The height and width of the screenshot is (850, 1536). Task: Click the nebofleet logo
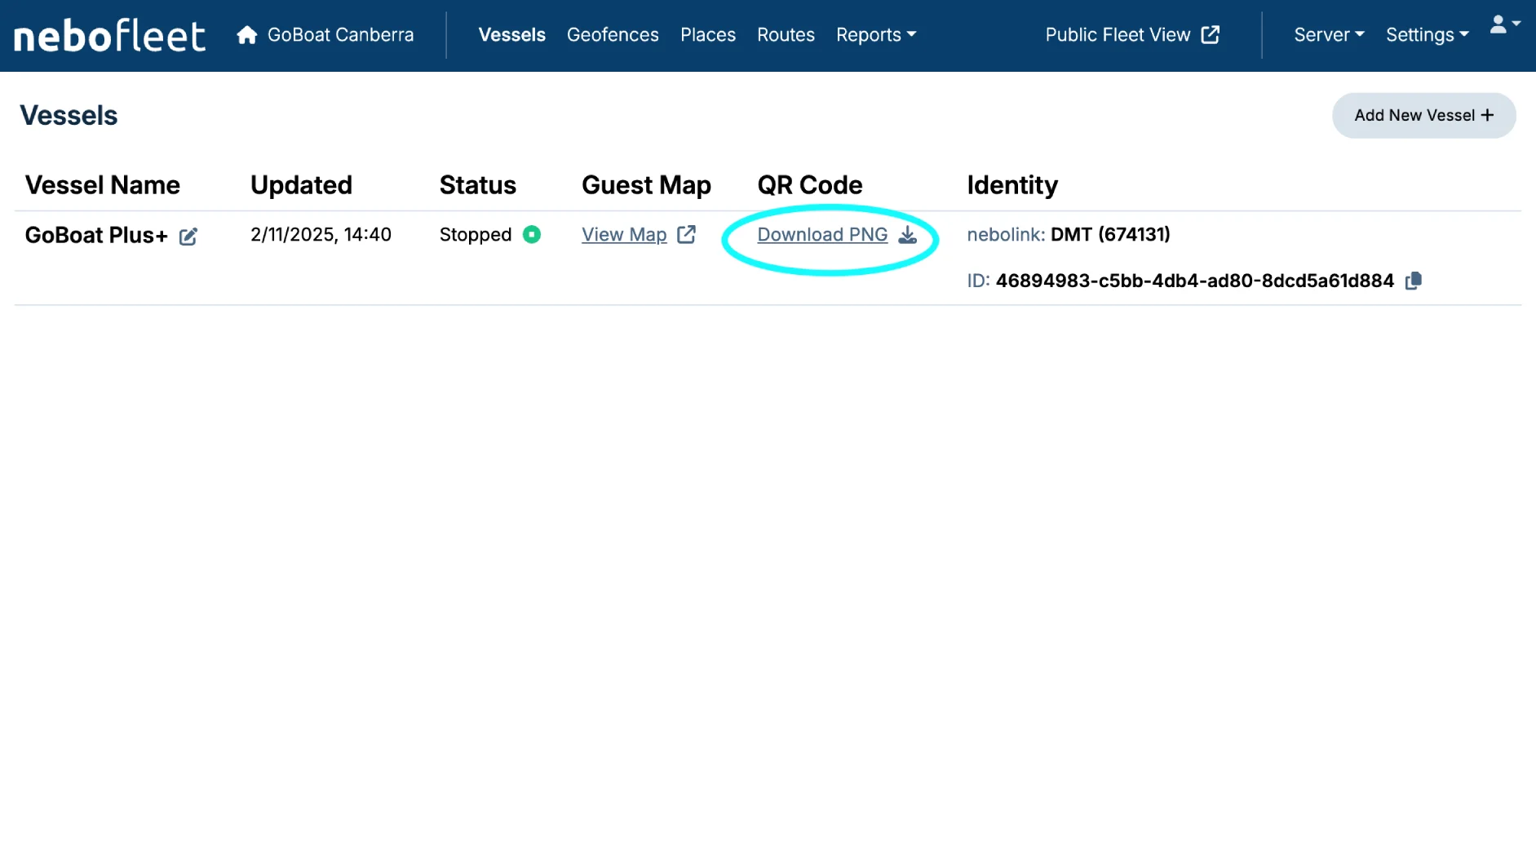coord(109,36)
